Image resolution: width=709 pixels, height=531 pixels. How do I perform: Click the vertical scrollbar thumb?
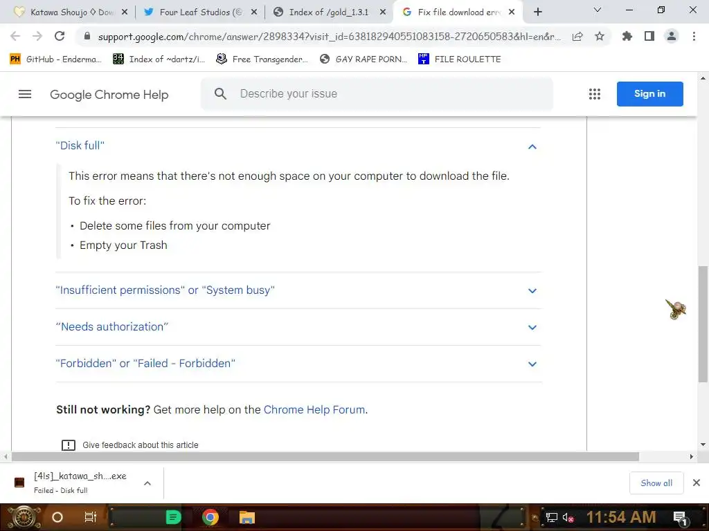703,324
